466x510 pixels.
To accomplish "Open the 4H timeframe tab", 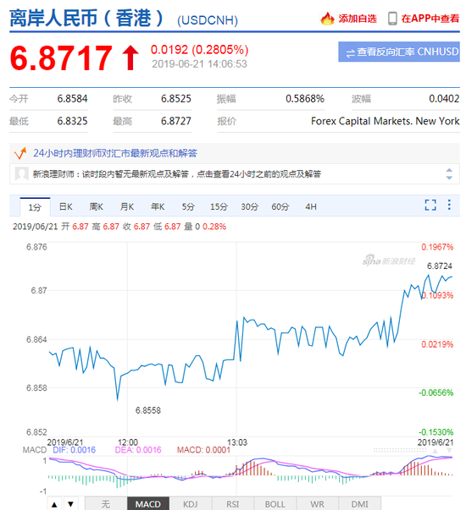I will tap(311, 207).
